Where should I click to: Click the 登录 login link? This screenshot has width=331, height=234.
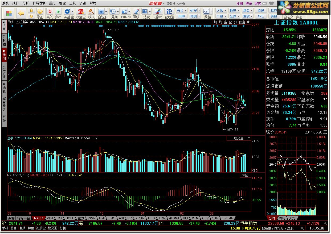click(249, 3)
